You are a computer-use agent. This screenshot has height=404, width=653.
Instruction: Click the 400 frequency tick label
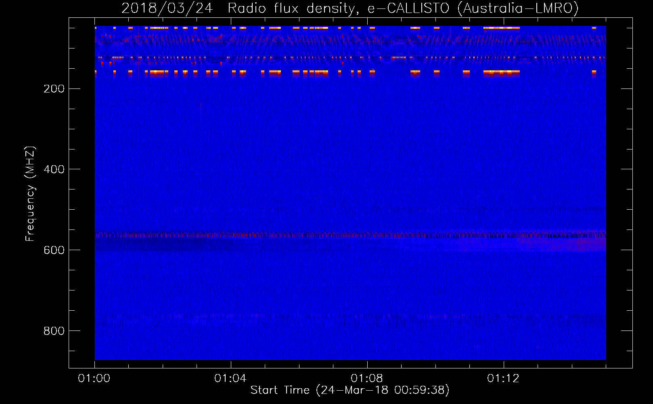pos(54,169)
